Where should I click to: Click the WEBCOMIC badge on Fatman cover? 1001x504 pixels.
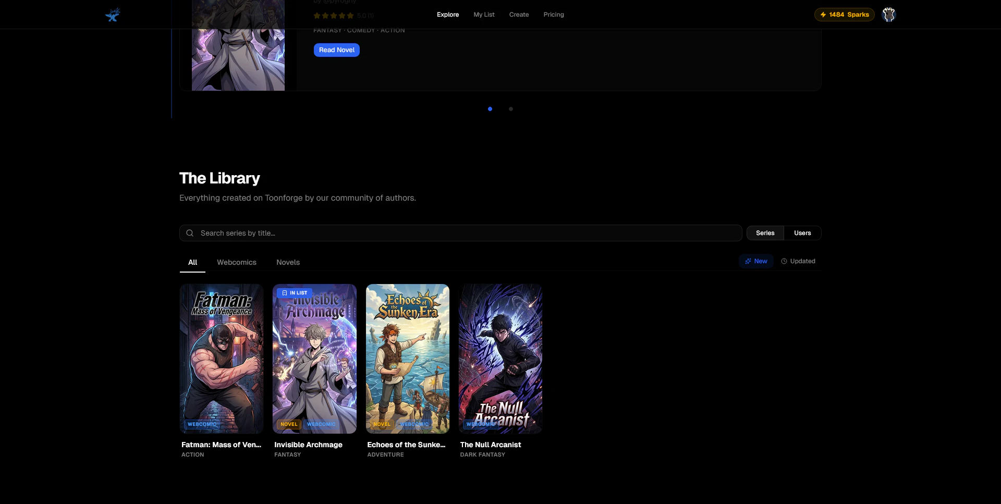coord(202,424)
